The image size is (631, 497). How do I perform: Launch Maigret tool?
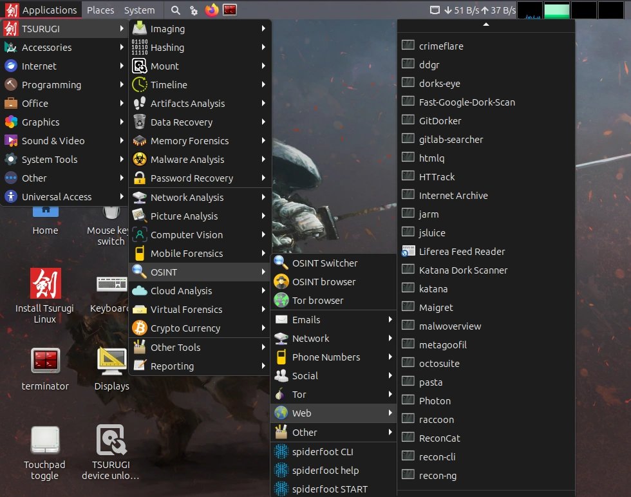[x=485, y=308]
